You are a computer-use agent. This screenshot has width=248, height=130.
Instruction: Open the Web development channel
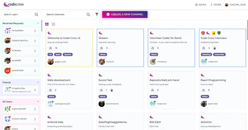tap(69, 90)
